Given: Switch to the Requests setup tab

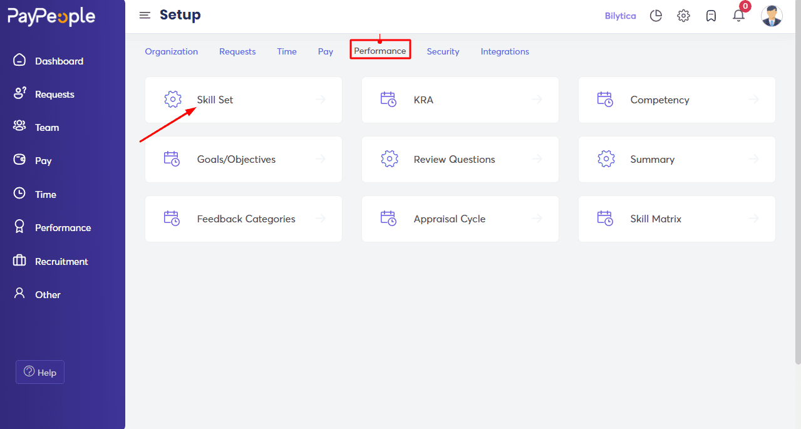Looking at the screenshot, I should (237, 51).
